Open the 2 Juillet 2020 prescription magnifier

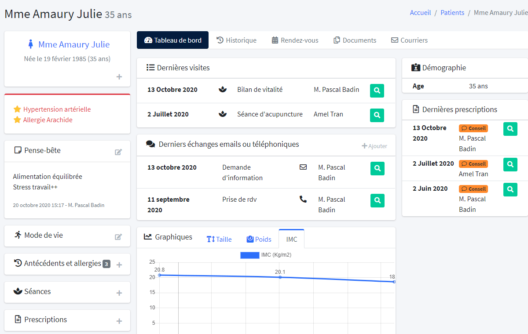(510, 164)
